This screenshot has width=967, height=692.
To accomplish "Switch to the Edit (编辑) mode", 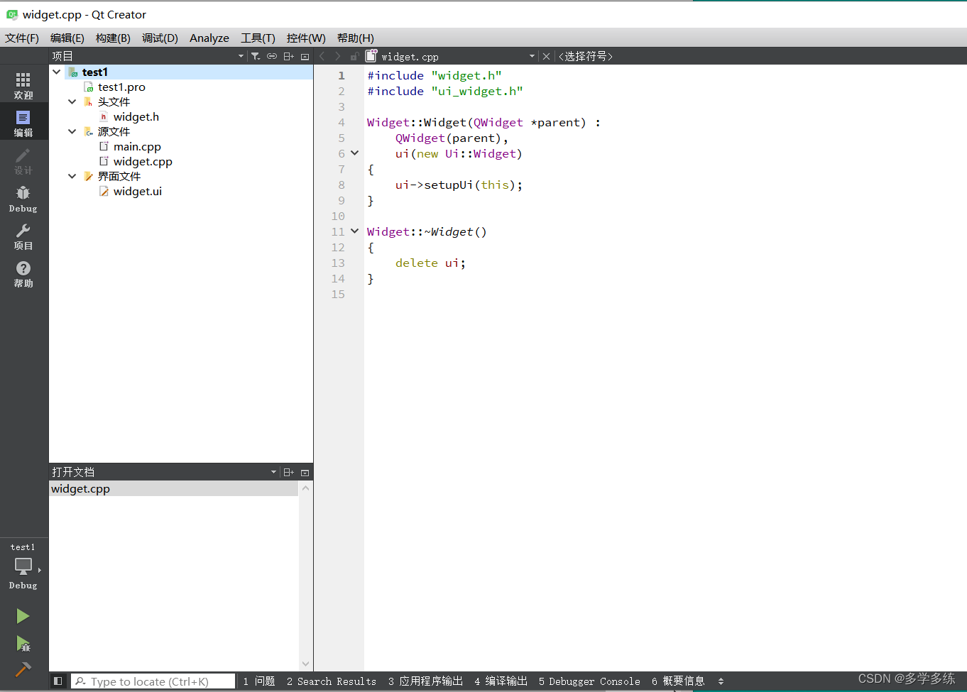I will click(23, 122).
